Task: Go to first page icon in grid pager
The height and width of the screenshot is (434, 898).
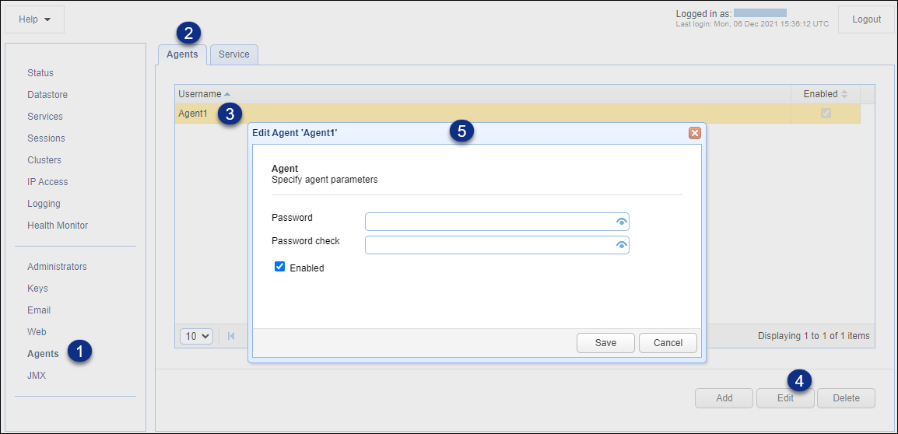Action: (x=231, y=336)
